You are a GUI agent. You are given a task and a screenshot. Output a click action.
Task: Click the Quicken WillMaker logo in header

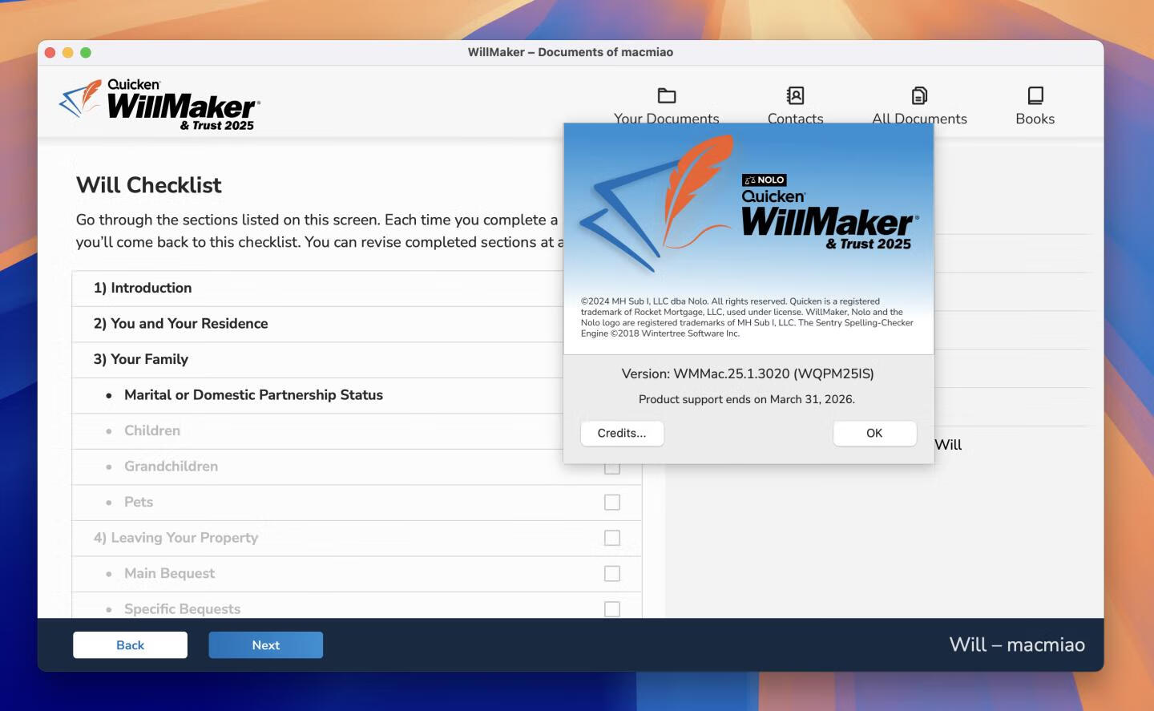click(159, 105)
